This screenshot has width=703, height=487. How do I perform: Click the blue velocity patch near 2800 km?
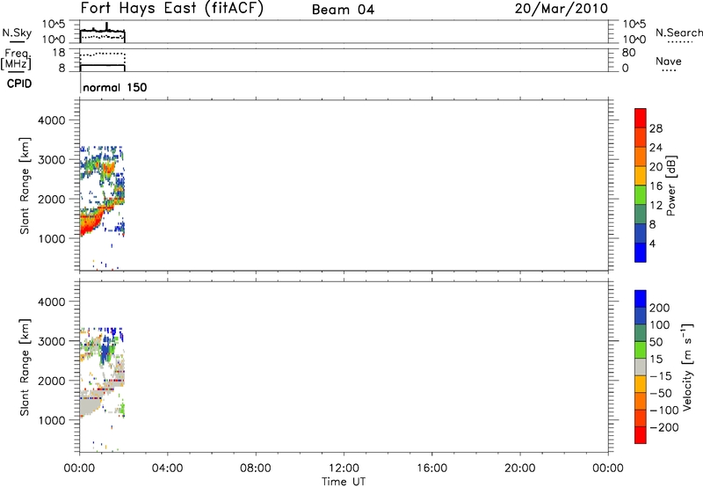pyautogui.click(x=105, y=351)
